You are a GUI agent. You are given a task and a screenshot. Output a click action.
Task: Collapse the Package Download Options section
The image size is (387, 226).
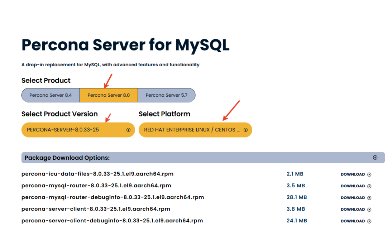point(203,158)
